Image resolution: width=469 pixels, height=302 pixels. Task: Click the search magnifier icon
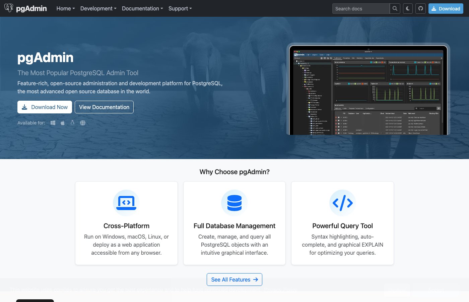pos(395,8)
